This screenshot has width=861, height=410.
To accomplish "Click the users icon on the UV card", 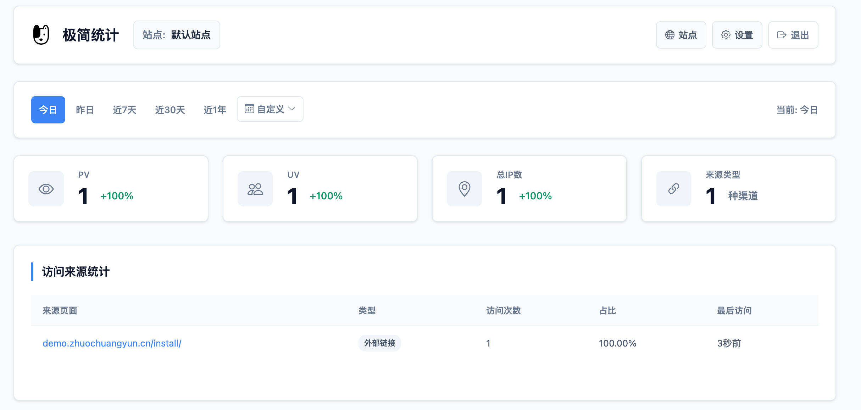I will (x=255, y=189).
